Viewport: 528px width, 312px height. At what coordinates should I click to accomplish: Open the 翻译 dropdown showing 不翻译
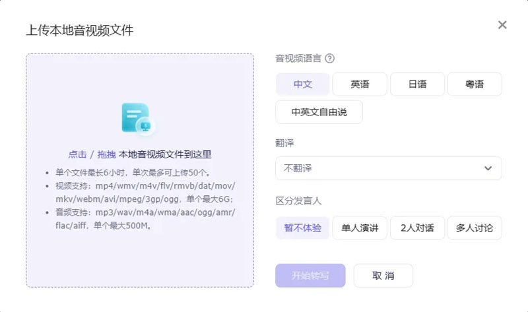coord(388,168)
